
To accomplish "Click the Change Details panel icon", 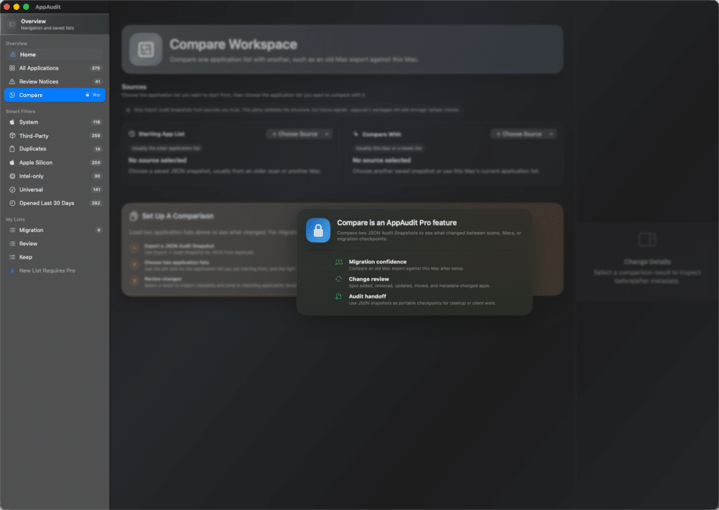I will tap(647, 240).
